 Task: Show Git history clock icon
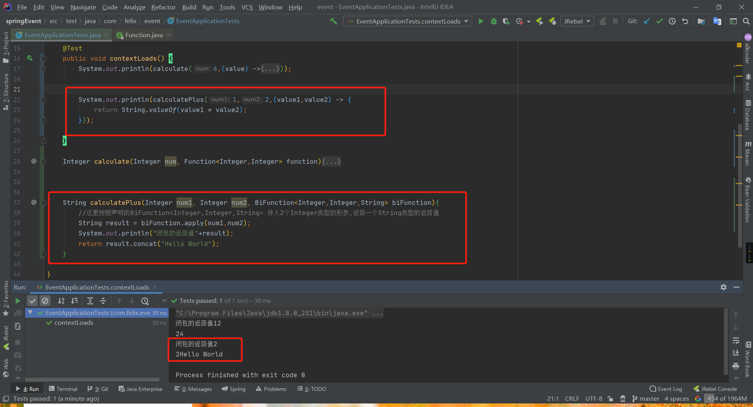click(x=672, y=21)
